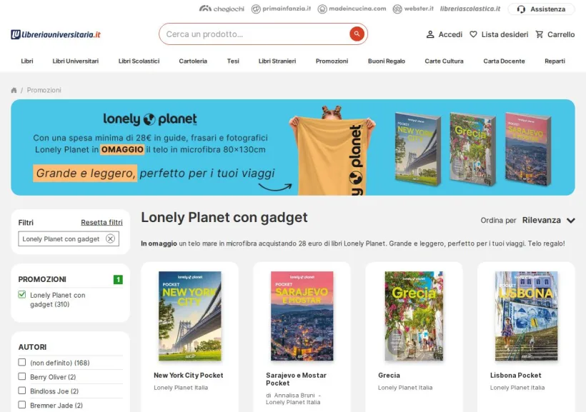The image size is (586, 412).
Task: Click the heart icon for Lista desideri
Action: tap(473, 34)
